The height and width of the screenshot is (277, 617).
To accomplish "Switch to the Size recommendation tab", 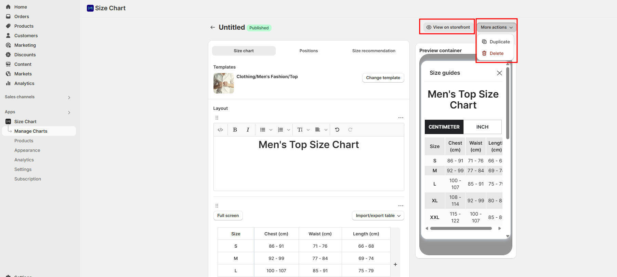I will pos(373,51).
